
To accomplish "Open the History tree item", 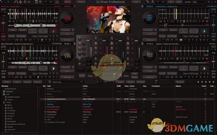I will tap(10, 100).
